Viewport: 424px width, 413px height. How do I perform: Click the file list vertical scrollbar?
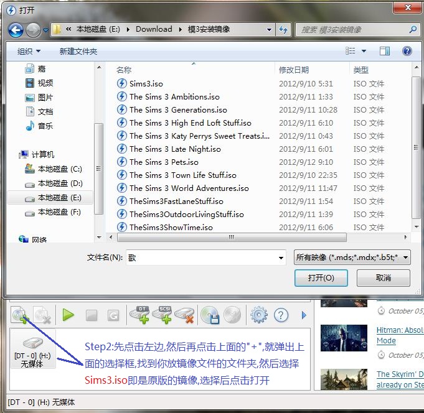coord(416,147)
